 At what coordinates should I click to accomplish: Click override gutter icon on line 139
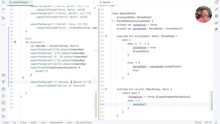click(x=106, y=89)
